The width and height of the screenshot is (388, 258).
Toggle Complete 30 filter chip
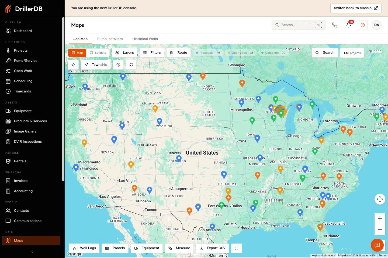273,53
